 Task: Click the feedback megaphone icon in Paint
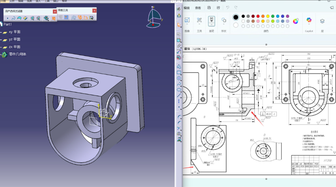(x=332, y=8)
